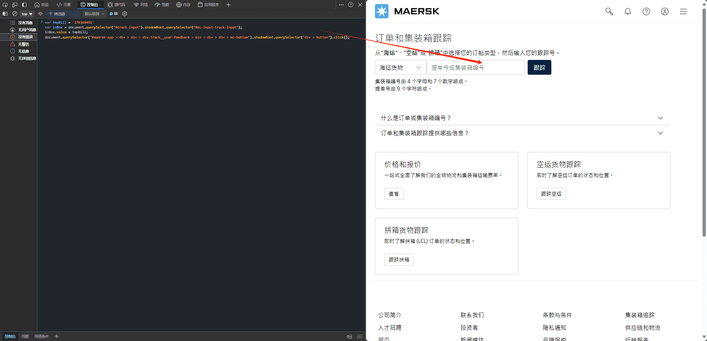Expand 订单和集装箱跟踪提供哪些信息？ accordion
This screenshot has width=707, height=341.
coord(523,133)
